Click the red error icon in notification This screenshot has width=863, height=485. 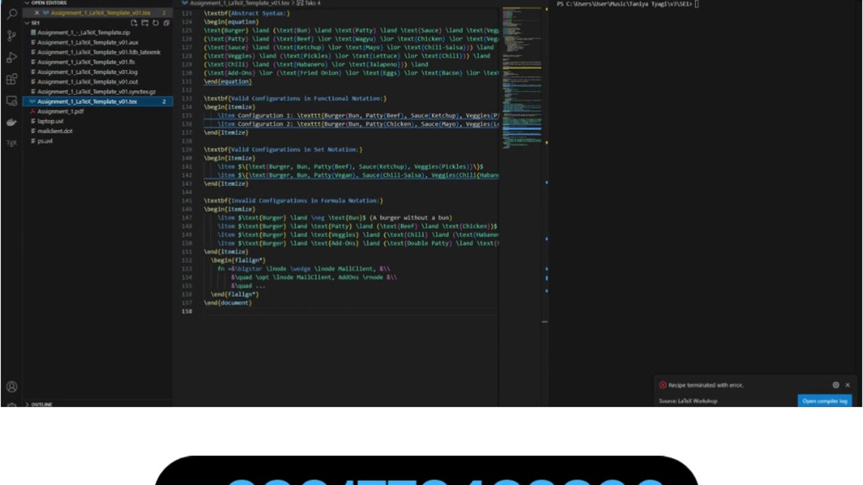pyautogui.click(x=662, y=385)
